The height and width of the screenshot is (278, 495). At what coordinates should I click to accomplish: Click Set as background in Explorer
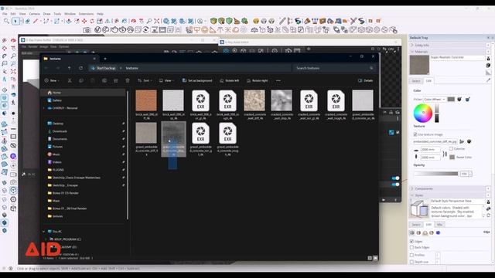coord(197,80)
